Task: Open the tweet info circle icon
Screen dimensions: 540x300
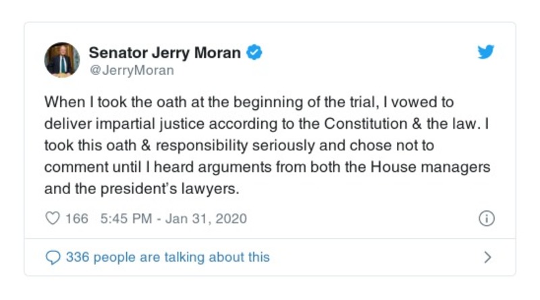Action: [x=486, y=218]
